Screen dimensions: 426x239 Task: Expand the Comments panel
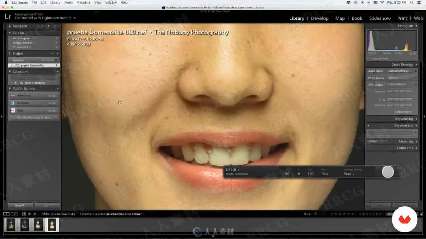coord(416,148)
